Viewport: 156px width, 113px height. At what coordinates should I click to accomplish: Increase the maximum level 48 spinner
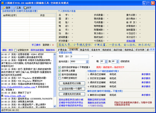(118, 61)
